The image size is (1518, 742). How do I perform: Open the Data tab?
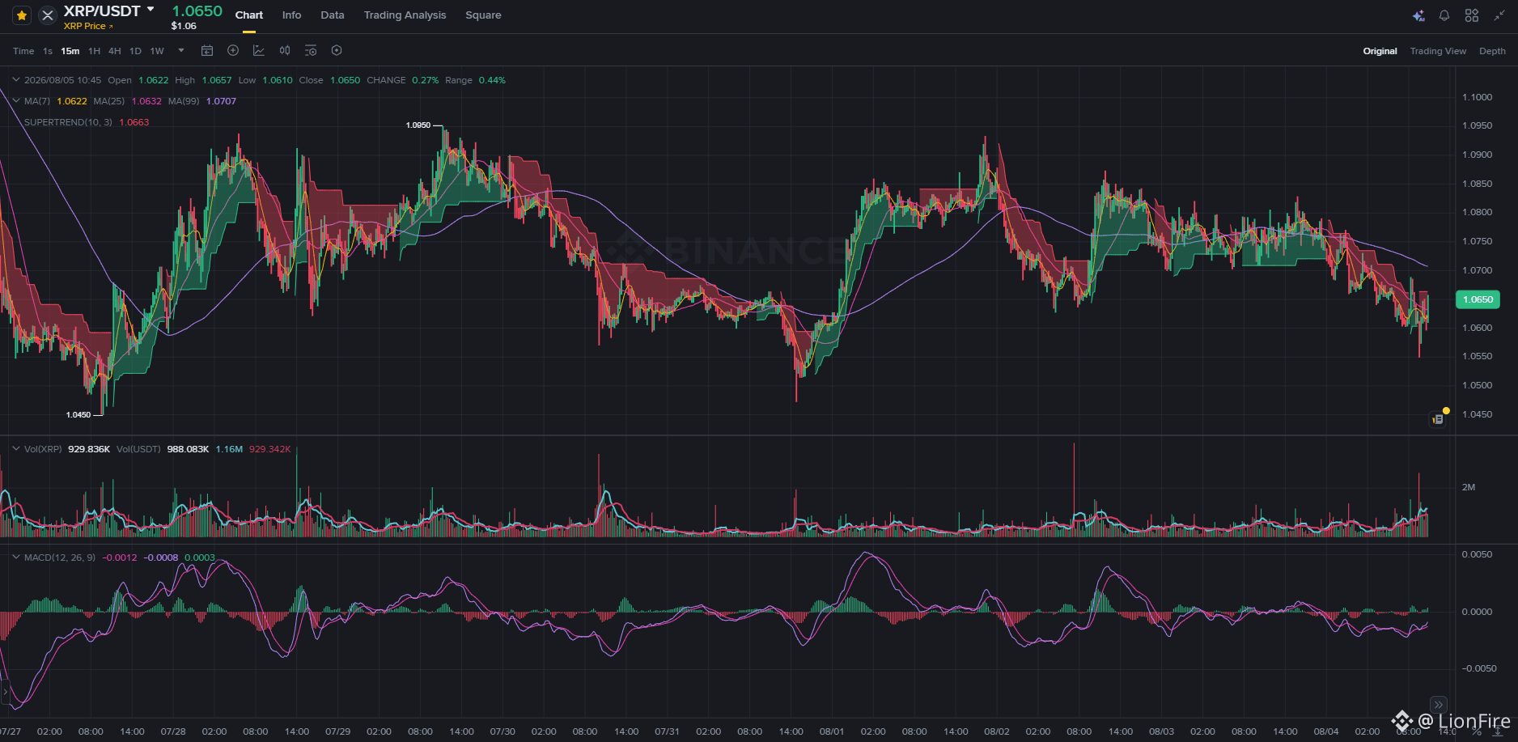coord(333,15)
